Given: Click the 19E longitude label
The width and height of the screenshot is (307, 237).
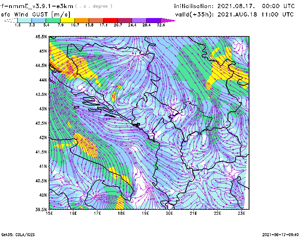Looking at the screenshot, I should click(x=145, y=213).
